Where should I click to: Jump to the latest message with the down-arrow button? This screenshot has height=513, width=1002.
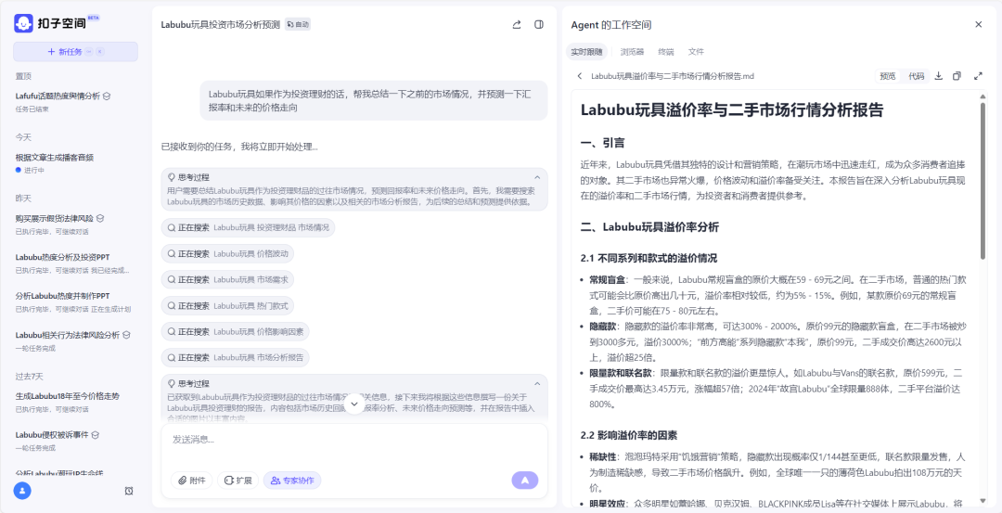pos(354,404)
